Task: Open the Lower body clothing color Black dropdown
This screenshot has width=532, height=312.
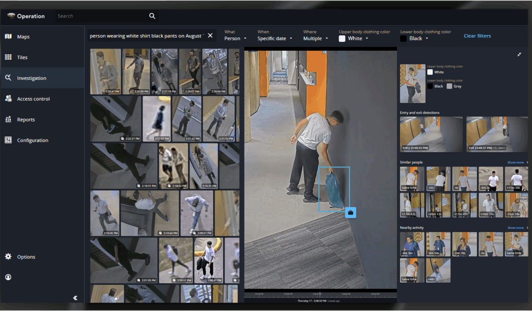Action: (x=414, y=39)
